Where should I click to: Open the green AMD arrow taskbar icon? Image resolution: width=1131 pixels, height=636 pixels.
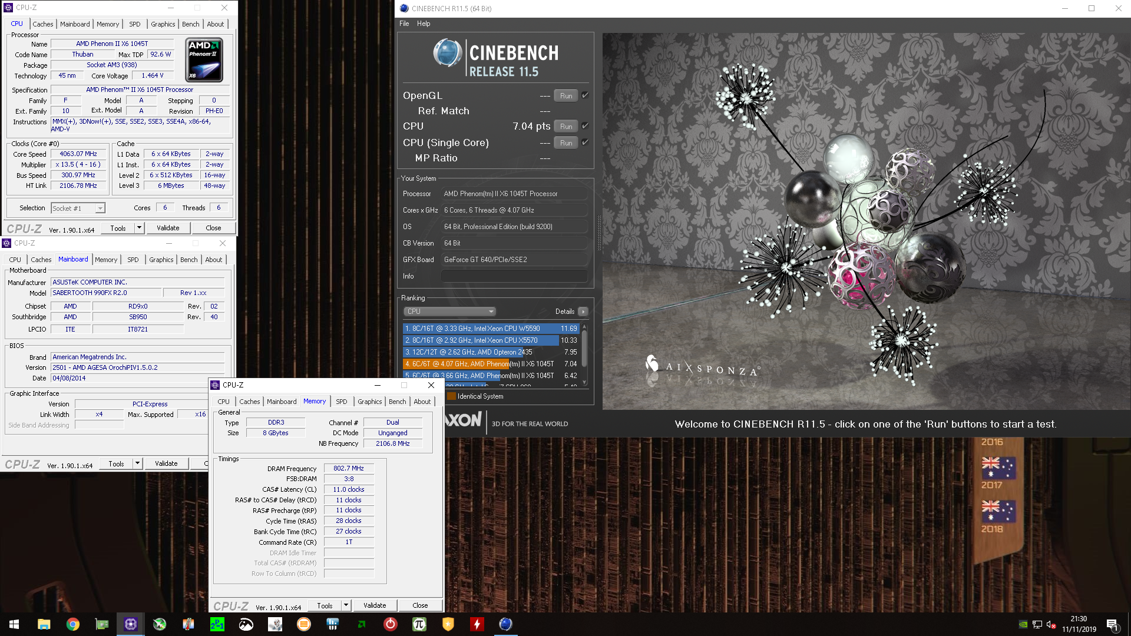362,624
